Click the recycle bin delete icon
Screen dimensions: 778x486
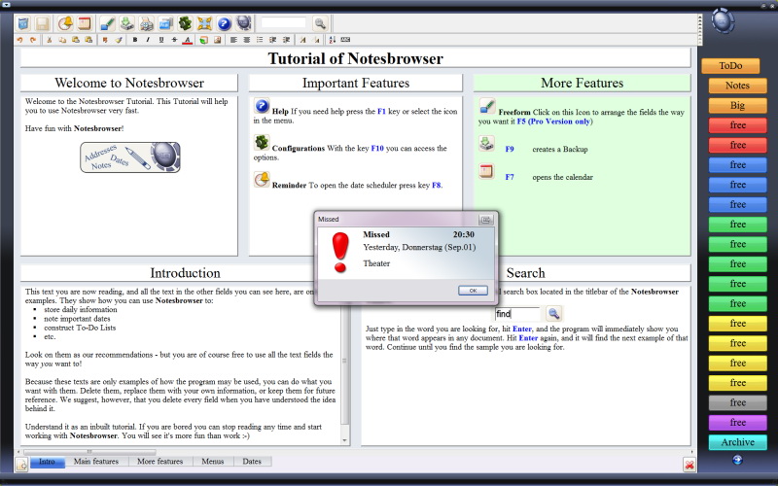point(22,23)
